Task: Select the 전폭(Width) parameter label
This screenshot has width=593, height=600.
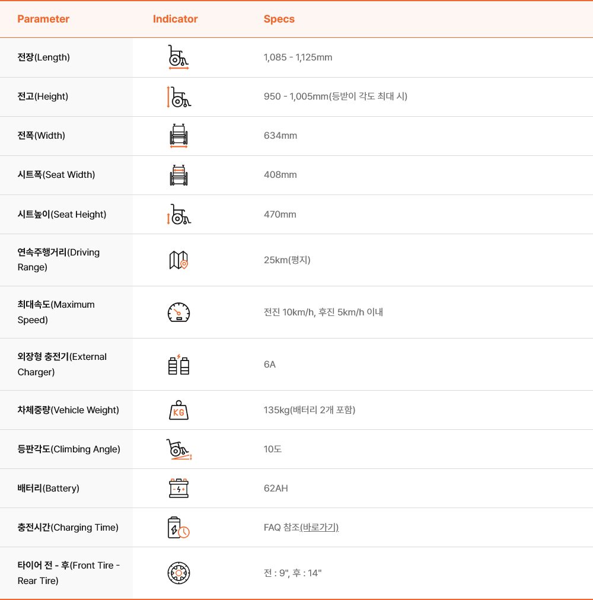Action: coord(42,136)
